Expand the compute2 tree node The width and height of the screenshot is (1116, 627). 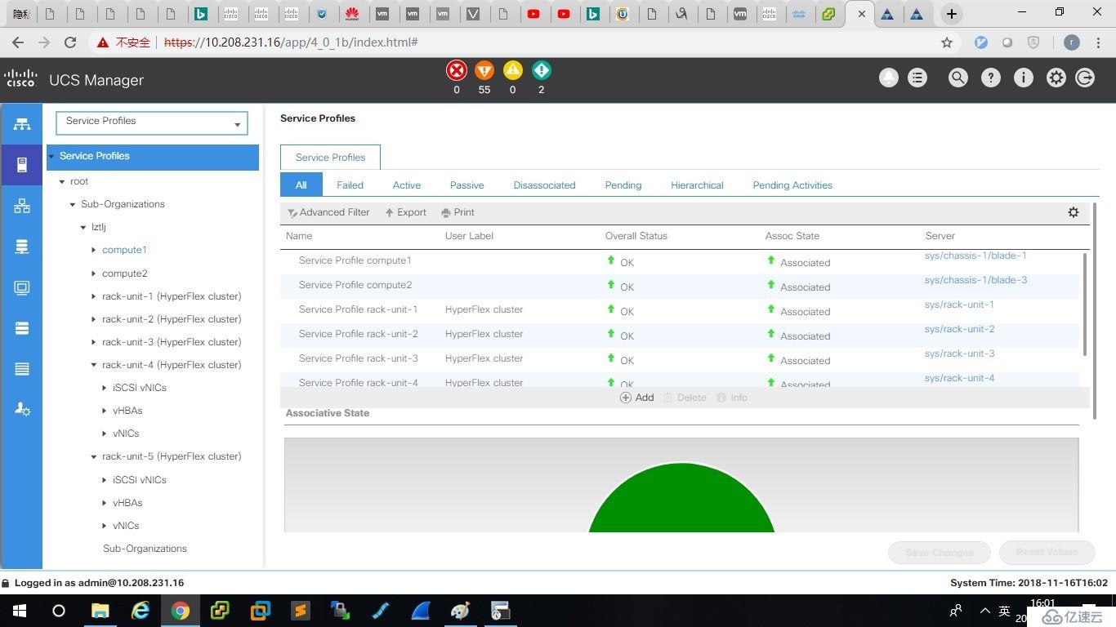coord(94,273)
